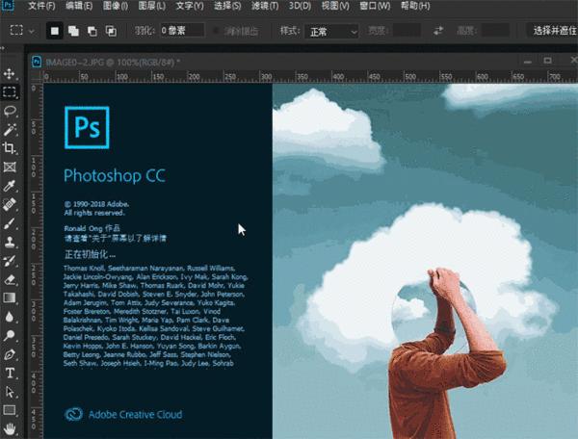Viewport: 578px width, 439px height.
Task: Select the History Brush tool
Action: pyautogui.click(x=10, y=261)
